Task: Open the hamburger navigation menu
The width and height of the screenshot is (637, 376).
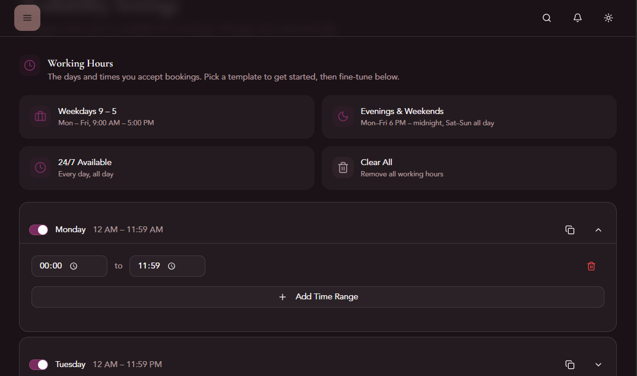Action: (27, 18)
